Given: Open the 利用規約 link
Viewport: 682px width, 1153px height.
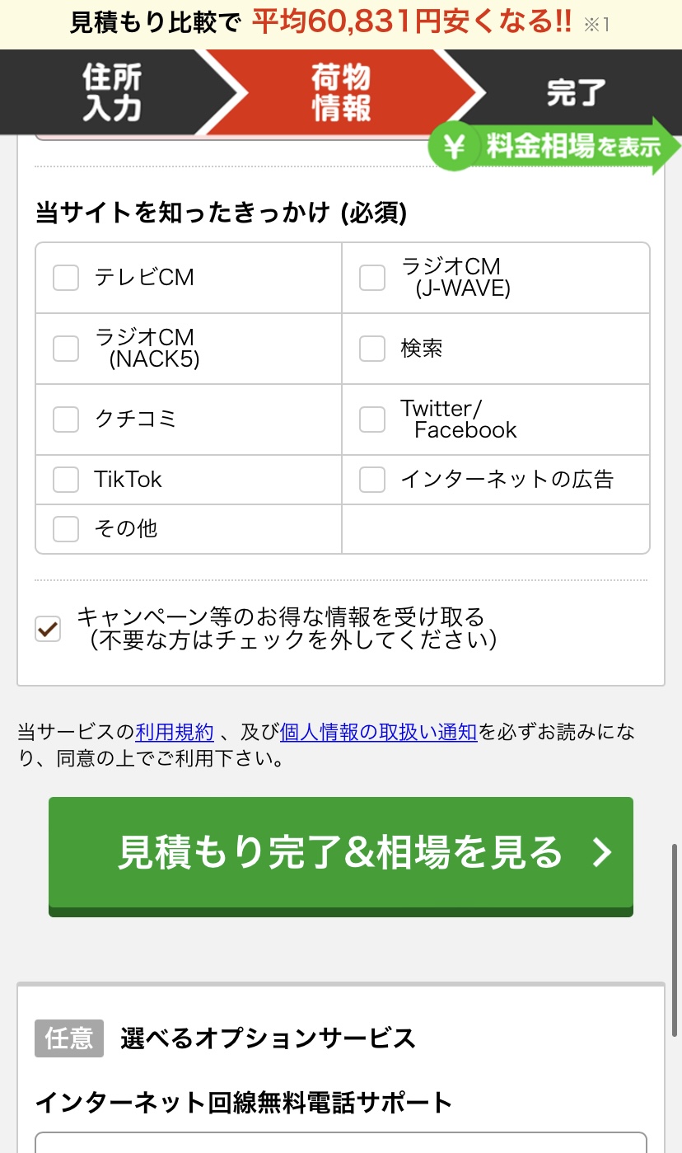Looking at the screenshot, I should pos(175,732).
